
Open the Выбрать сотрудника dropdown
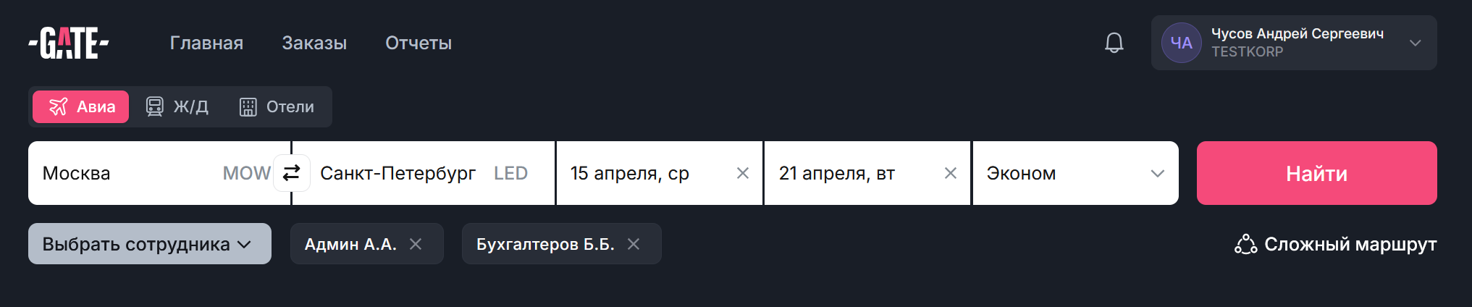[149, 244]
